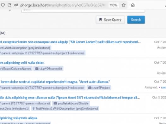Select the "rkBoardColumnNames" project tag
The image size is (166, 124).
click(x=16, y=69)
